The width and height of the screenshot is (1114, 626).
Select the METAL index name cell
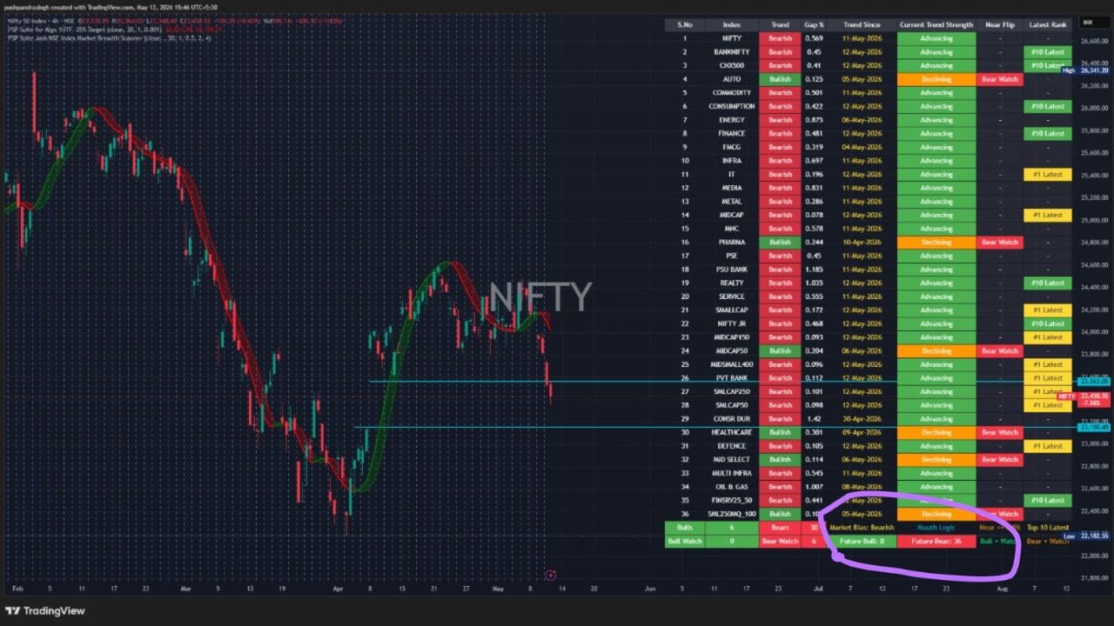coord(731,202)
